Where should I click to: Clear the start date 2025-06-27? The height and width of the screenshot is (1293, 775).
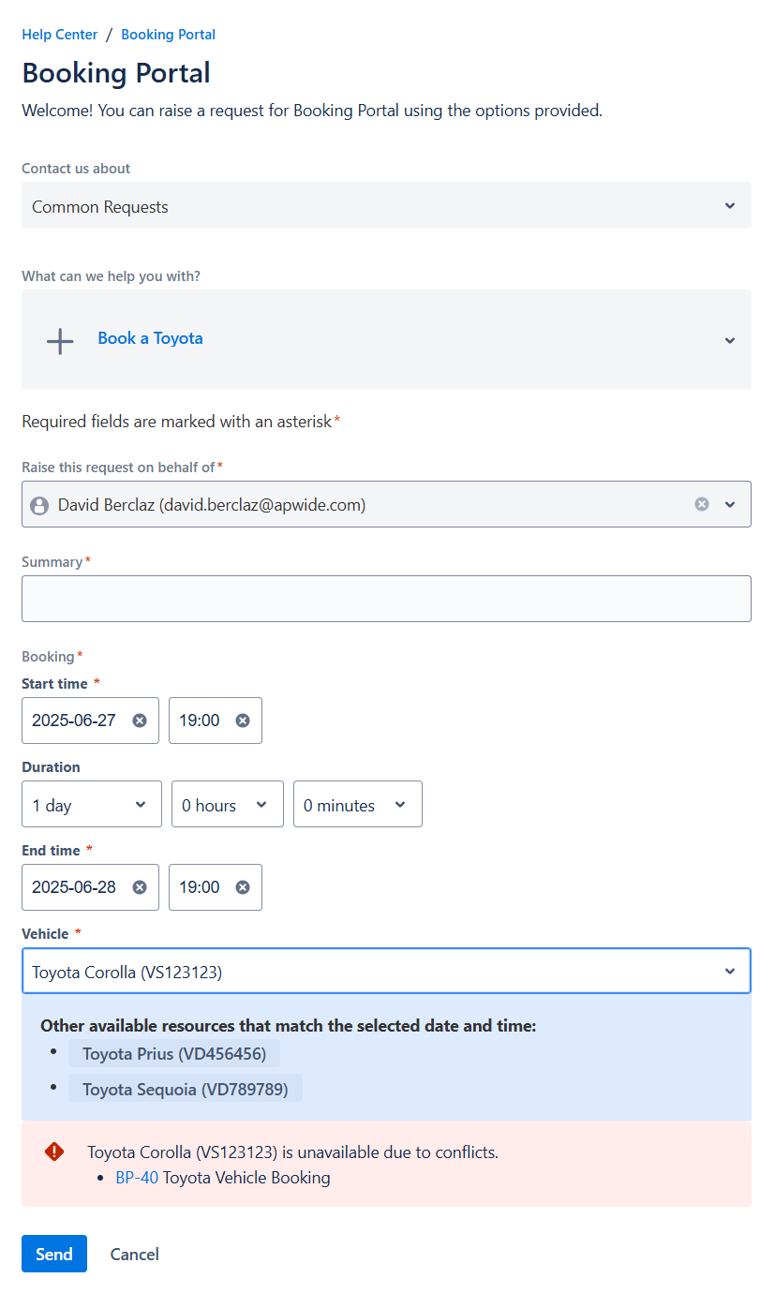(140, 721)
